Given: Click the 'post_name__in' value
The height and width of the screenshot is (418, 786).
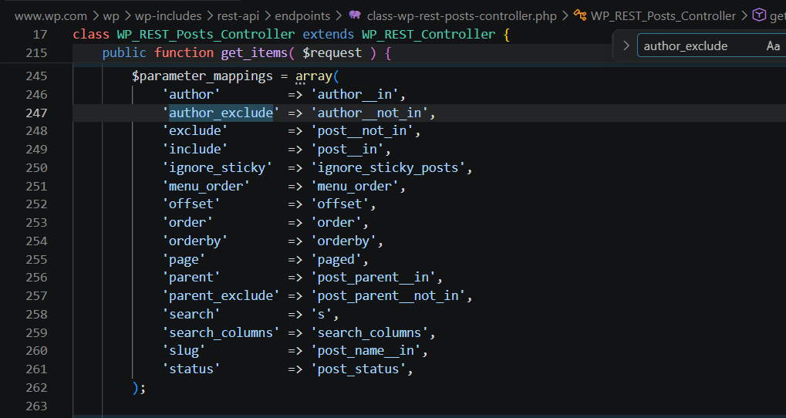Looking at the screenshot, I should coord(366,351).
